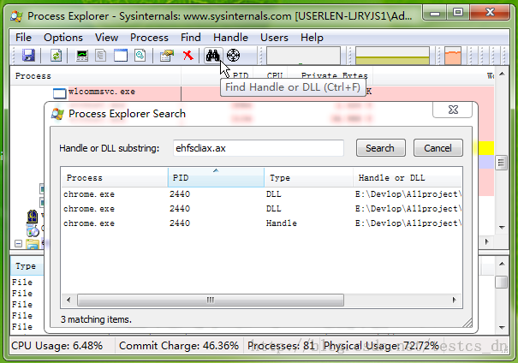Click '3 matching items.' status text
Viewport: 518px width, 363px height.
coord(96,319)
